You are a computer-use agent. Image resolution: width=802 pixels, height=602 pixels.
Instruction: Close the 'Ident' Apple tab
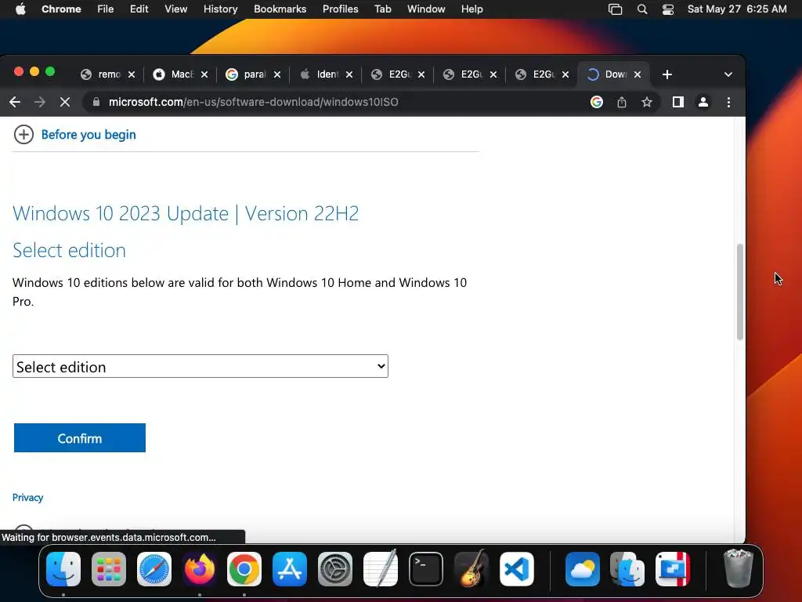coord(349,74)
